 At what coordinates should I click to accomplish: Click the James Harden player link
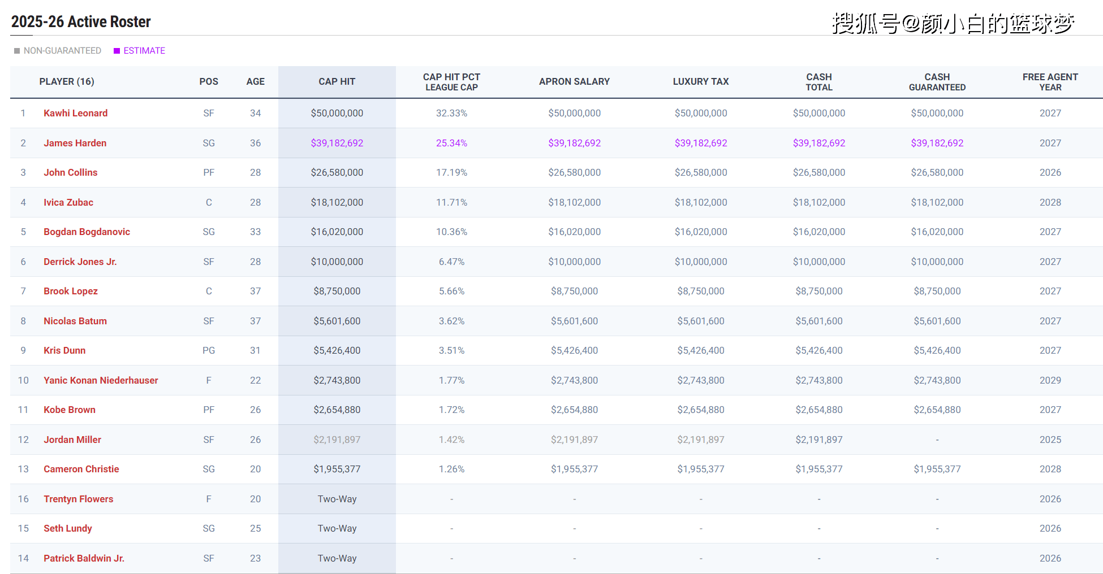(x=75, y=143)
